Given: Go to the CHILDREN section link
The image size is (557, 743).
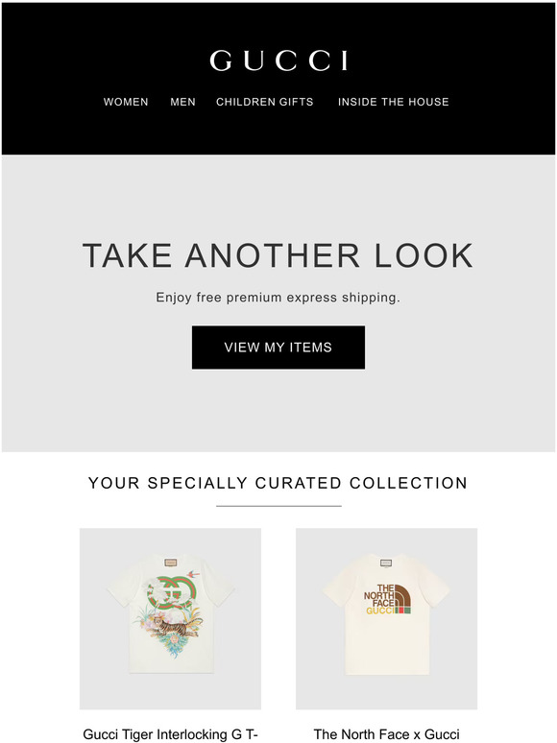Looking at the screenshot, I should (x=245, y=102).
